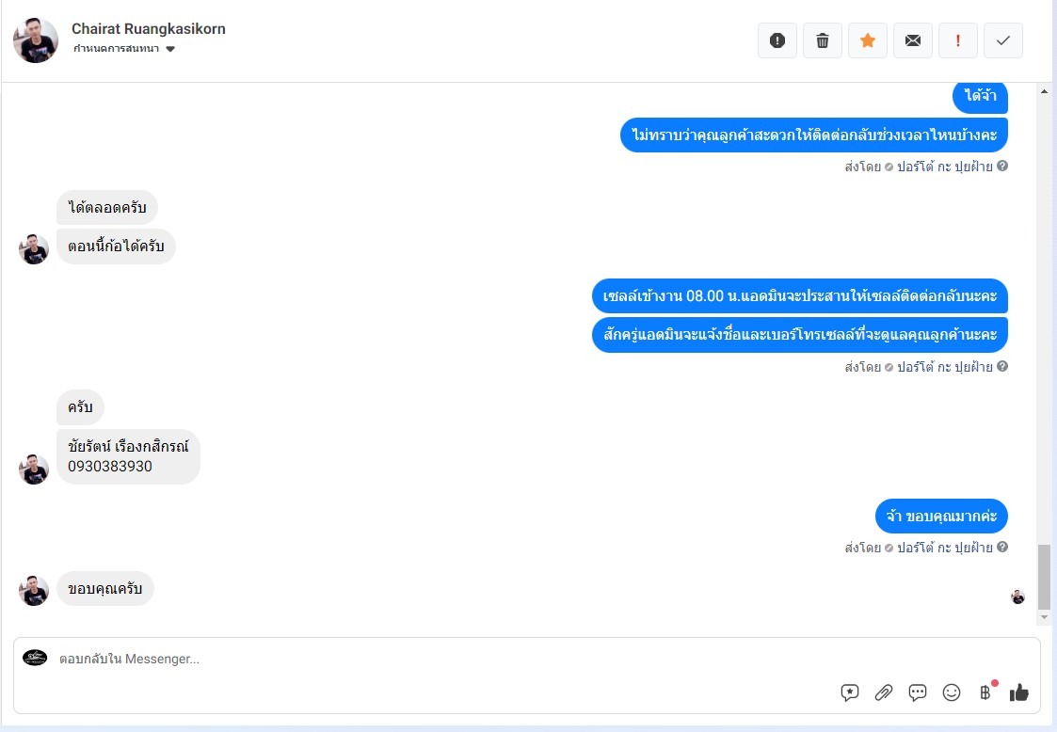Open the Baht payment request icon

985,692
